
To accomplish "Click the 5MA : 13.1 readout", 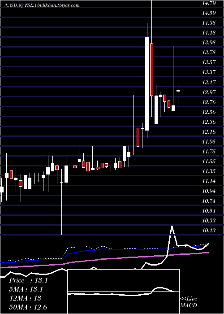I will [x=26, y=289].
